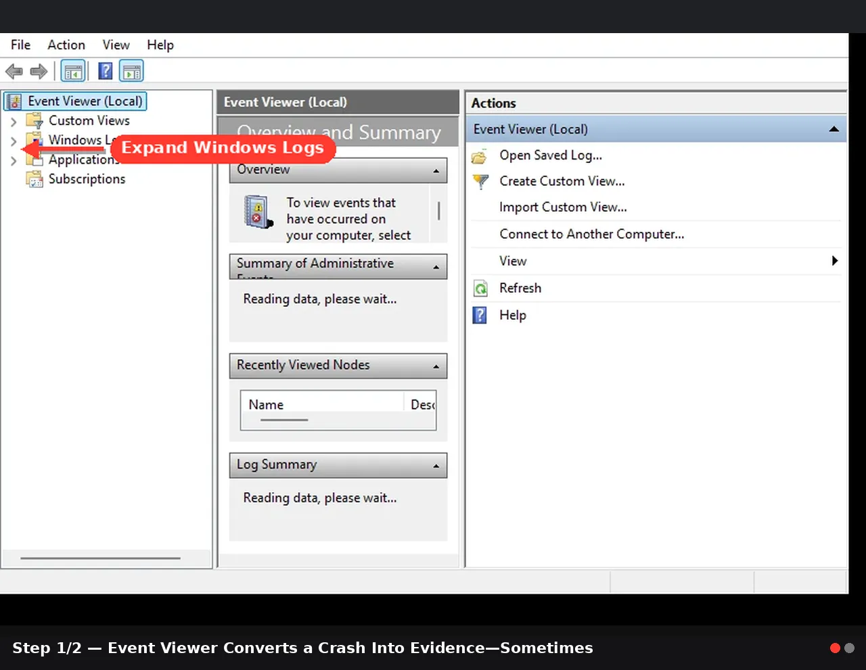Click the Create Custom View funnel icon
This screenshot has height=670, width=866.
(480, 182)
